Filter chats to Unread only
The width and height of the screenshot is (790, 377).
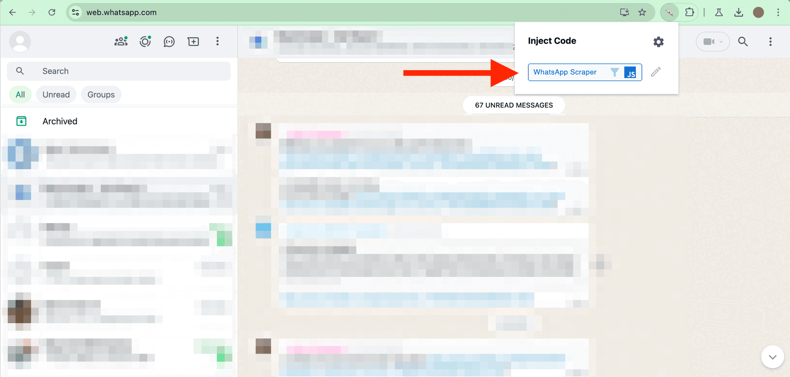(x=56, y=94)
